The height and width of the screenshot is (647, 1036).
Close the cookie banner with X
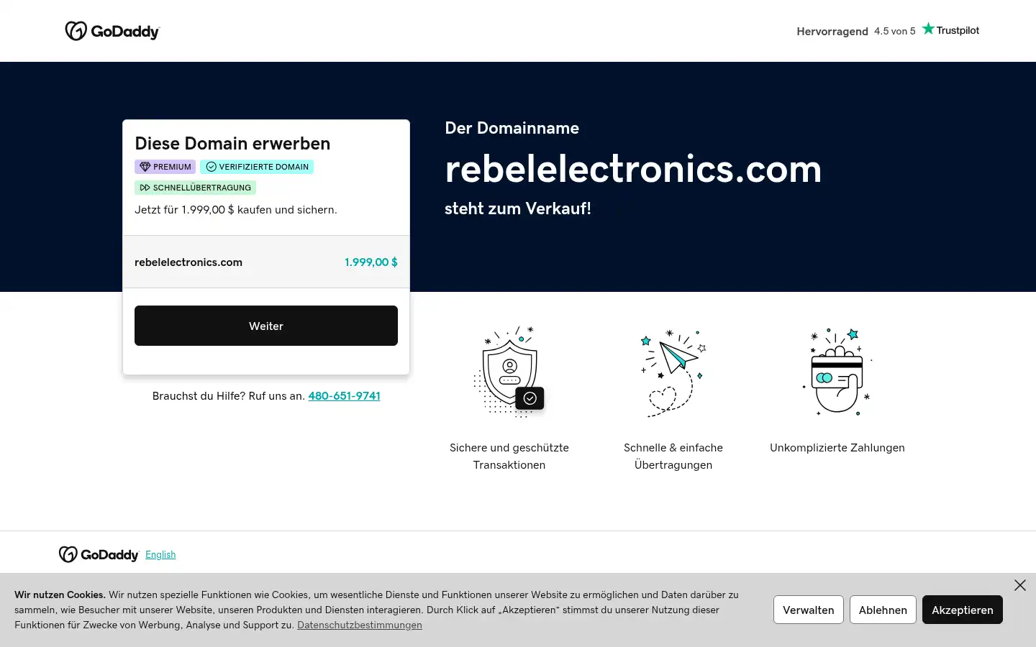(1020, 585)
